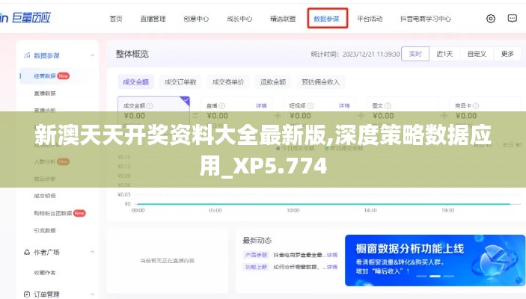
Task: Click the info icon beside 直播 card title
Action: [x=221, y=106]
